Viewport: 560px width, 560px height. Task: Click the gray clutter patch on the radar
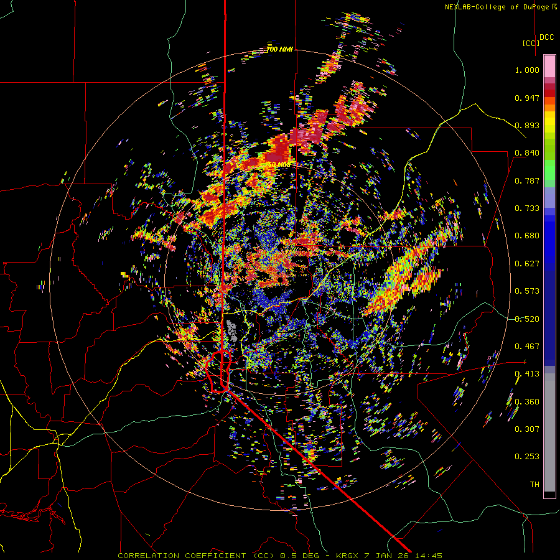pos(232,331)
